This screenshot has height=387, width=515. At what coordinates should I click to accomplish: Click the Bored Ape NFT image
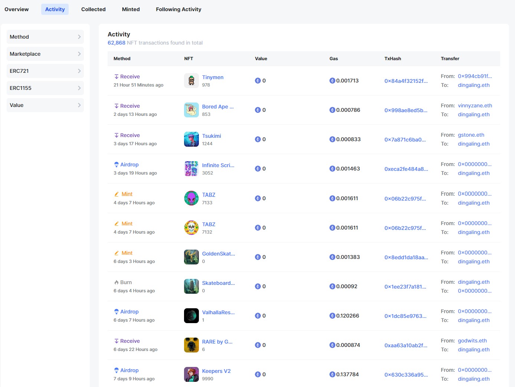pos(191,110)
